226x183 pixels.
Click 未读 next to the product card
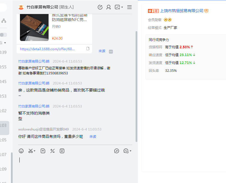point(102,51)
